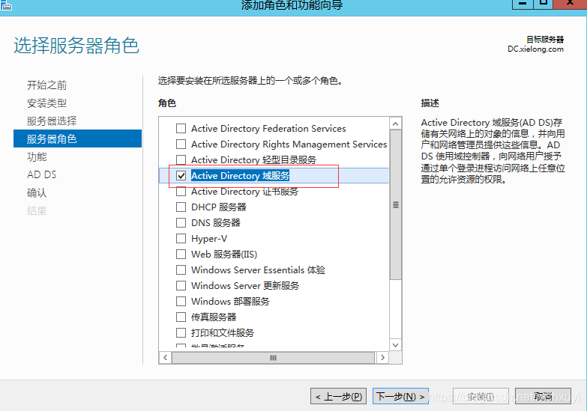The width and height of the screenshot is (587, 411).
Task: Tick the Hyper-V role checkbox
Action: click(x=181, y=238)
